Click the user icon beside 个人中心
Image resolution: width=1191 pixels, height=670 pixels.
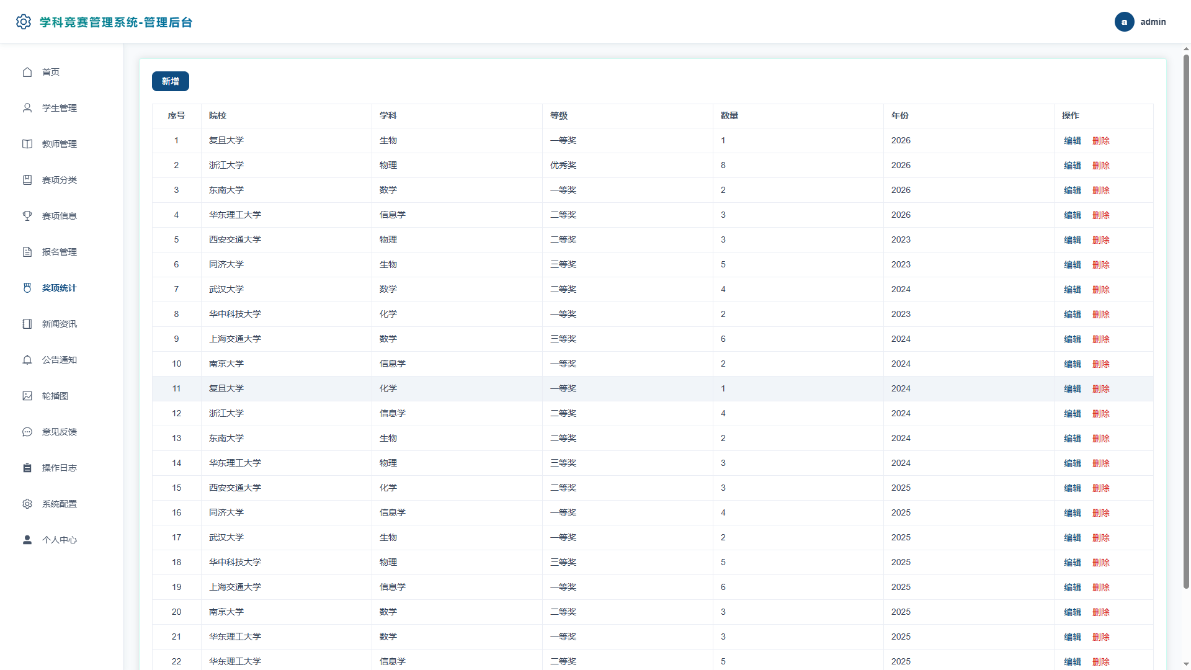coord(27,540)
